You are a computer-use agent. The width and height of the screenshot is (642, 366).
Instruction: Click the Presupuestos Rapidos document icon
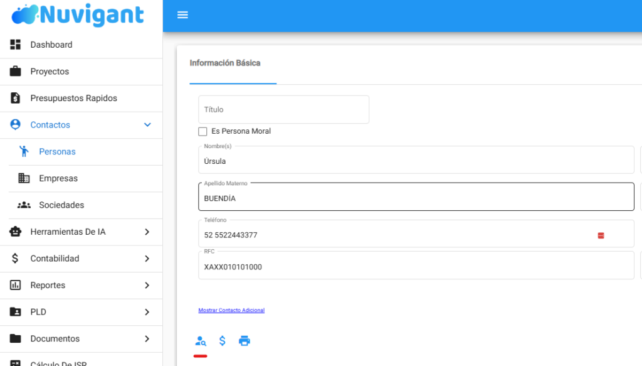click(x=15, y=98)
